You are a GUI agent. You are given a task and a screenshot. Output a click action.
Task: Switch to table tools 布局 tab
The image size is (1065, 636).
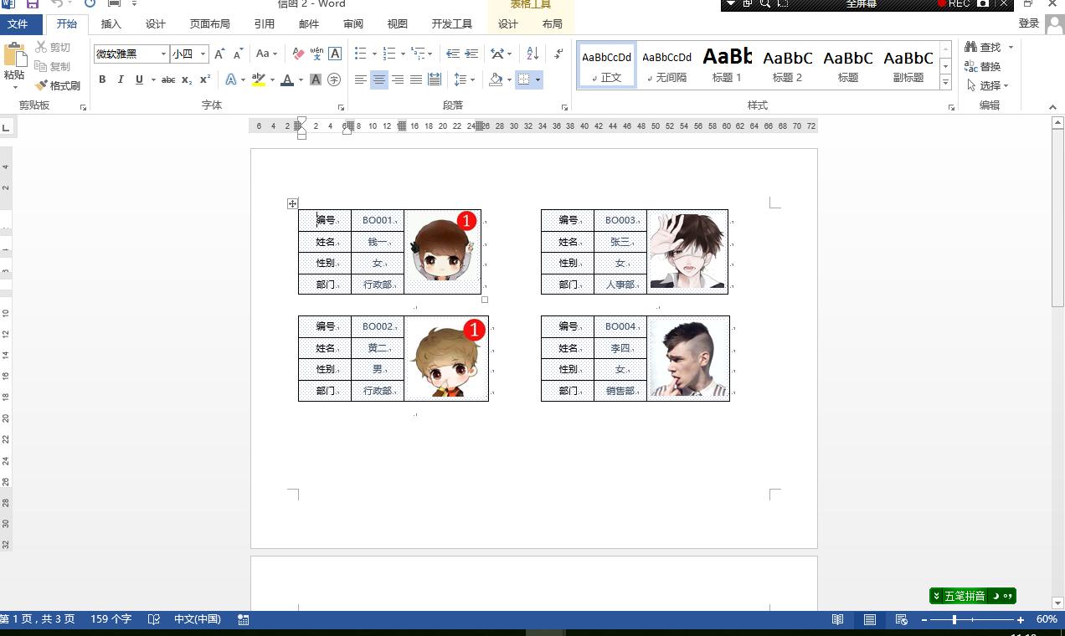coord(552,24)
